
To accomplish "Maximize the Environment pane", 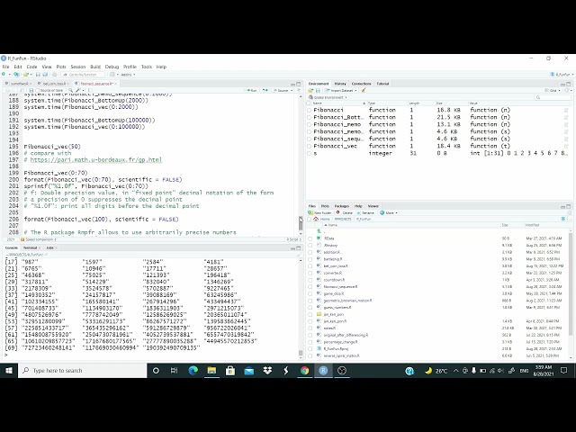I will click(x=569, y=84).
